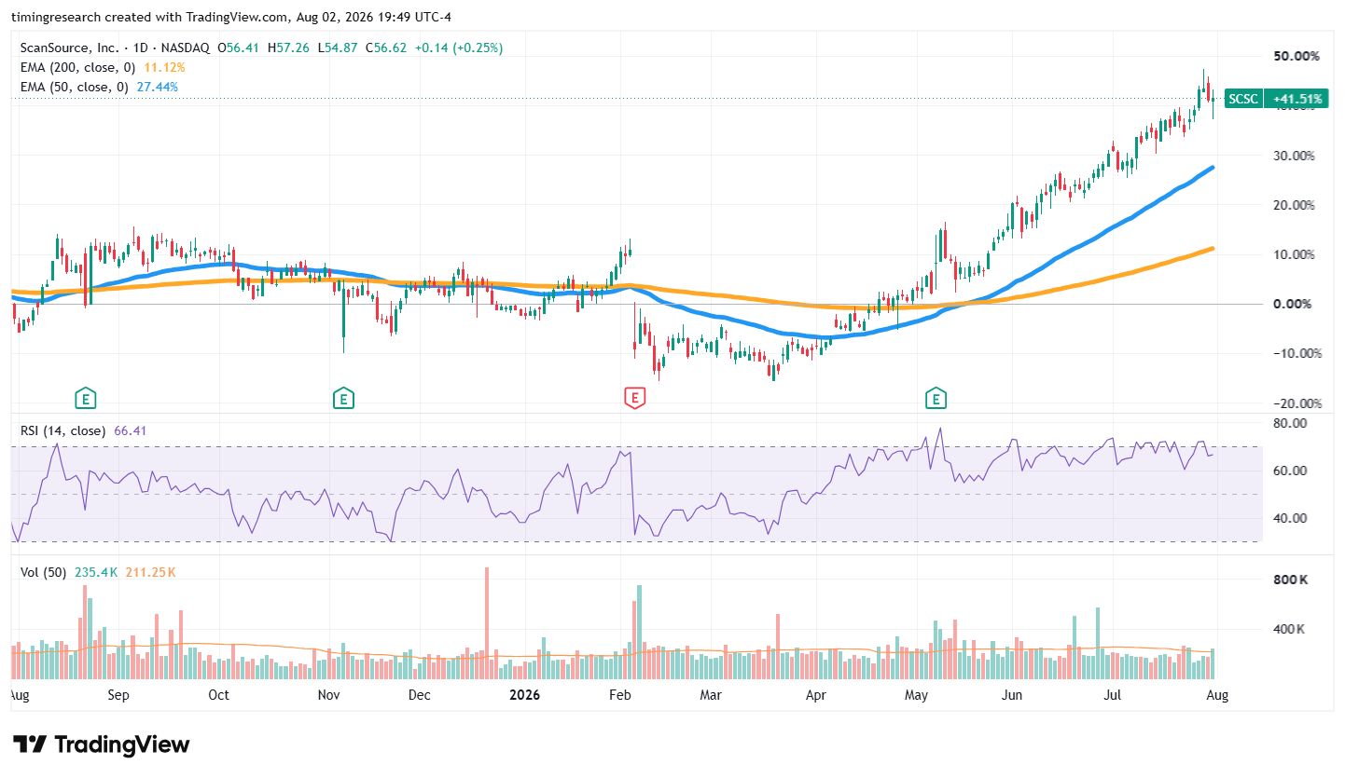Screen dimensions: 1345x778
Task: Select the Vol (50) indicator legend
Action: pos(44,572)
